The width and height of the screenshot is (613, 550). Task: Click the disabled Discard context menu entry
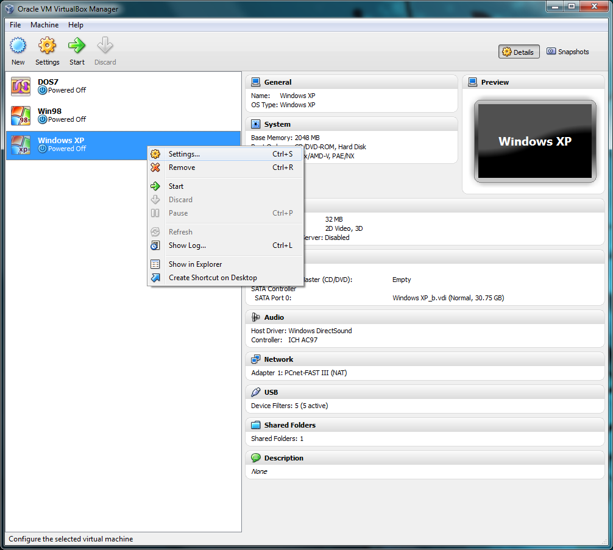(x=225, y=200)
